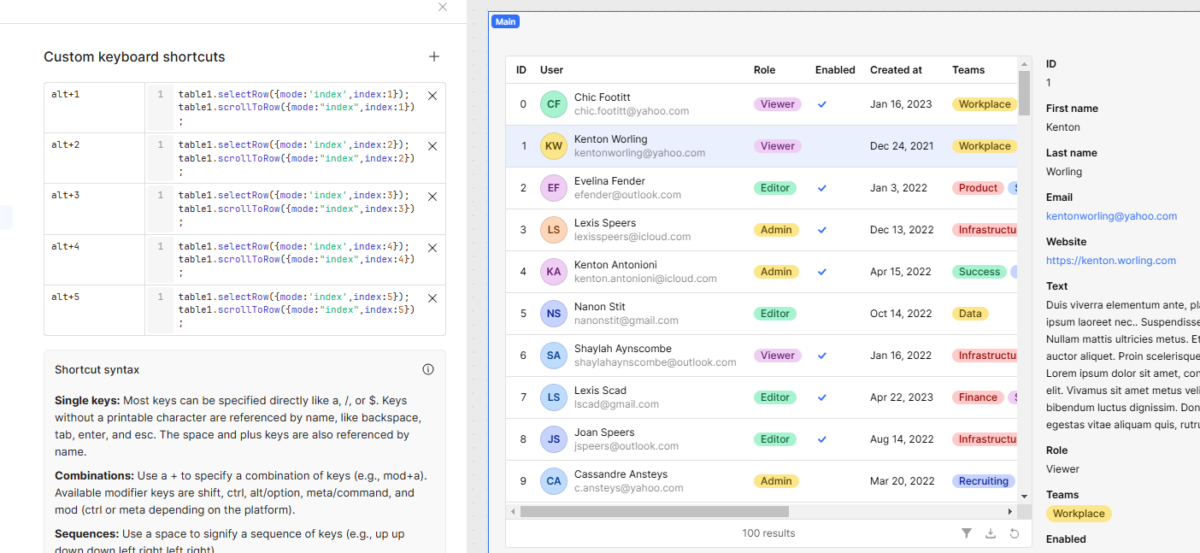The height and width of the screenshot is (553, 1200).
Task: Delete the alt+2 shortcut
Action: coord(432,146)
